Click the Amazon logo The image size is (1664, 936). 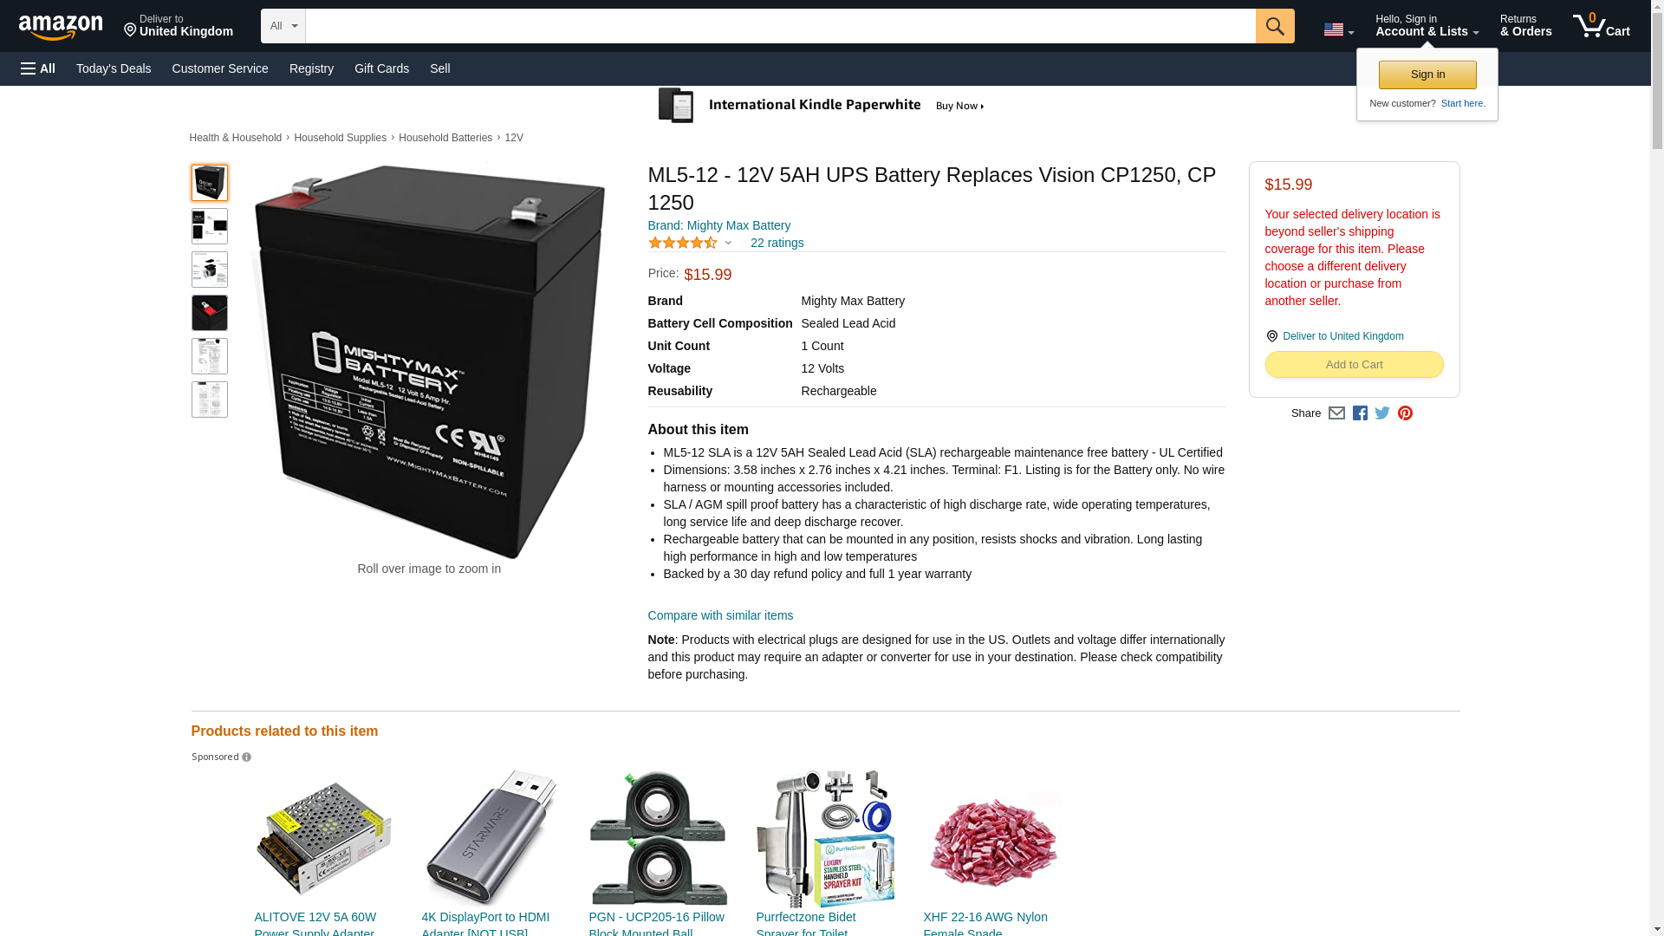(x=61, y=27)
